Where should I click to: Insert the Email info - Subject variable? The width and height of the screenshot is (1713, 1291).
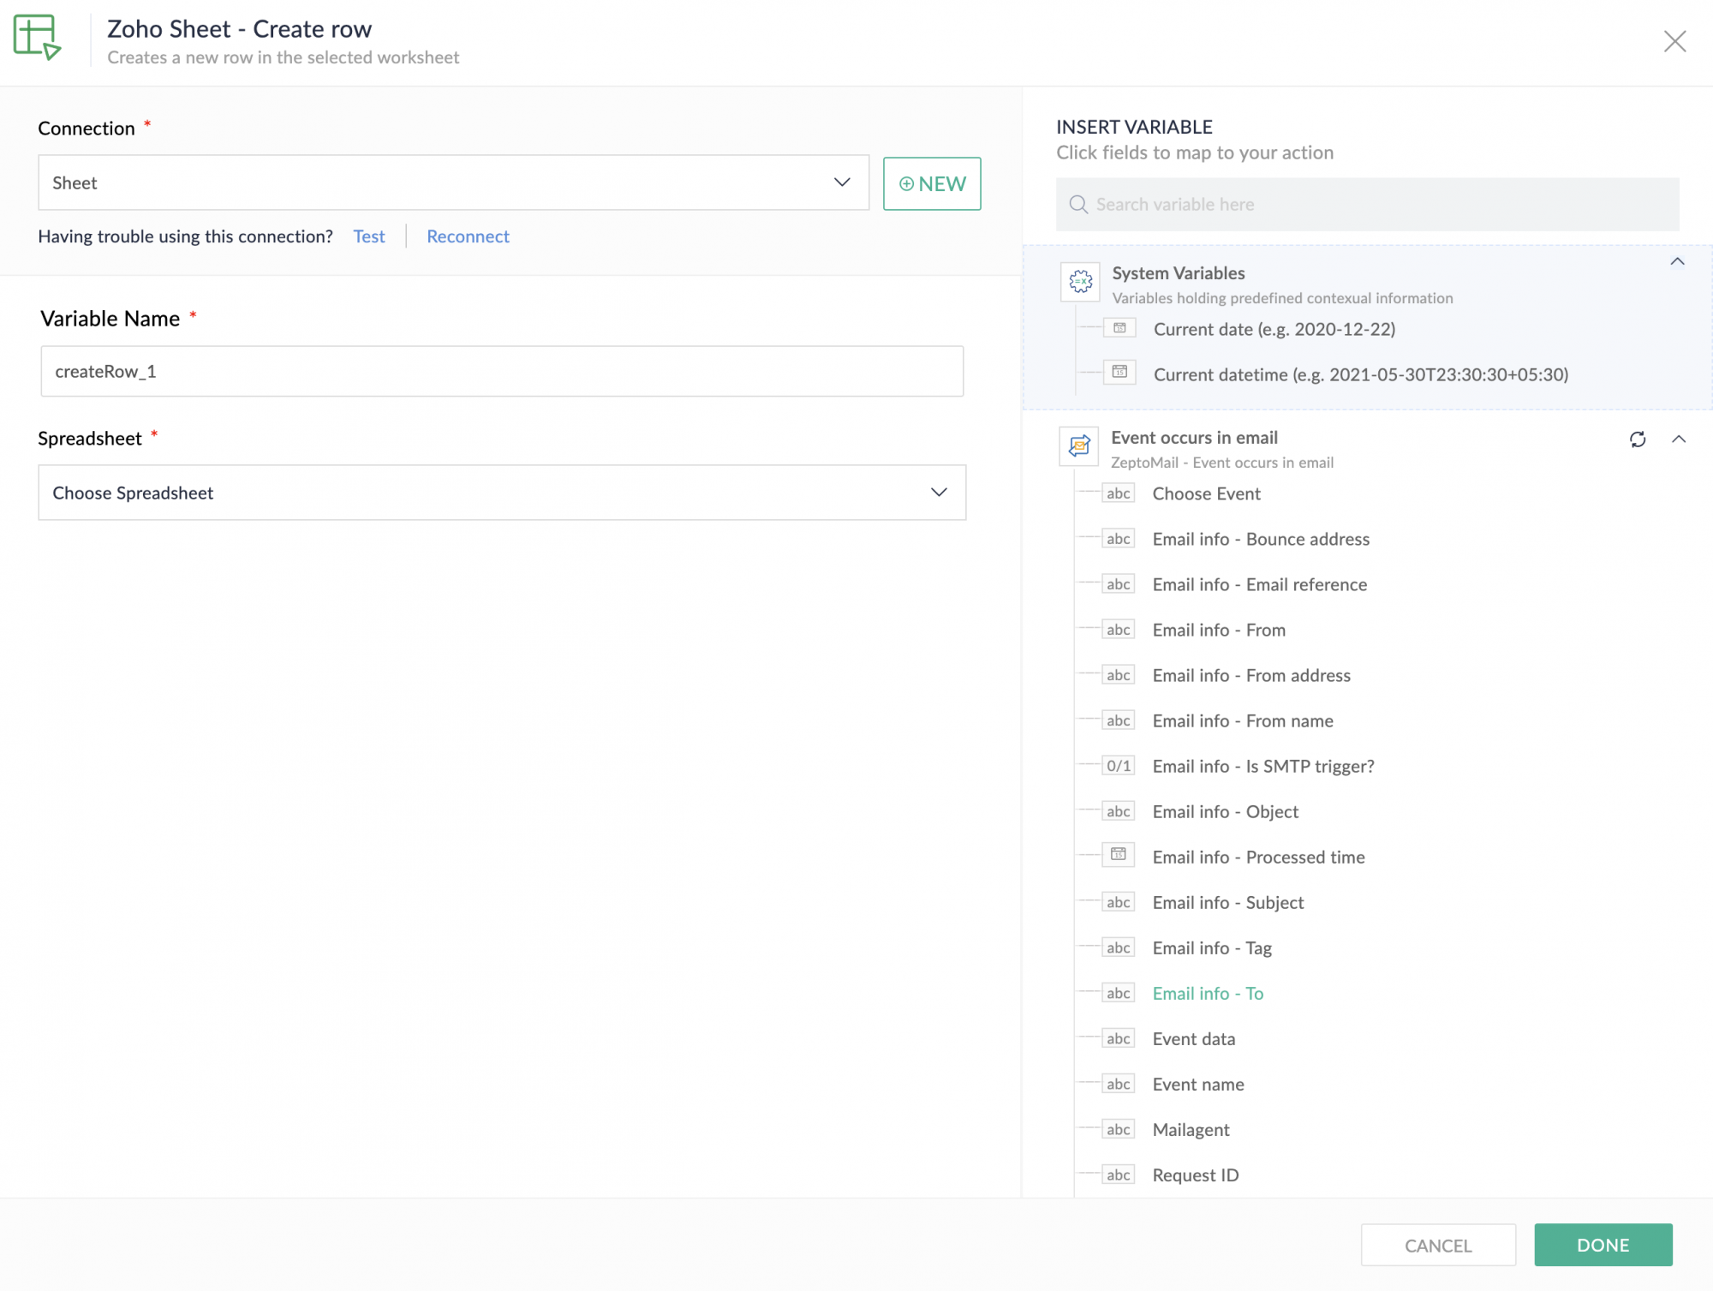click(1227, 902)
